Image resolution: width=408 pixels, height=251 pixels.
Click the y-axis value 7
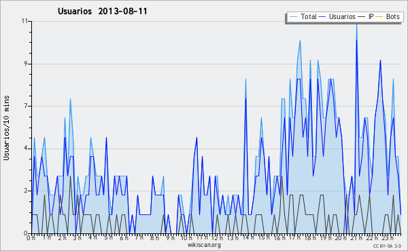click(x=26, y=106)
